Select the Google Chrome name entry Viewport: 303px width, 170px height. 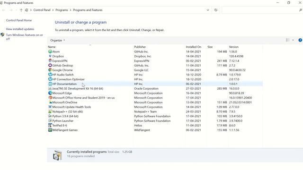coord(62,70)
